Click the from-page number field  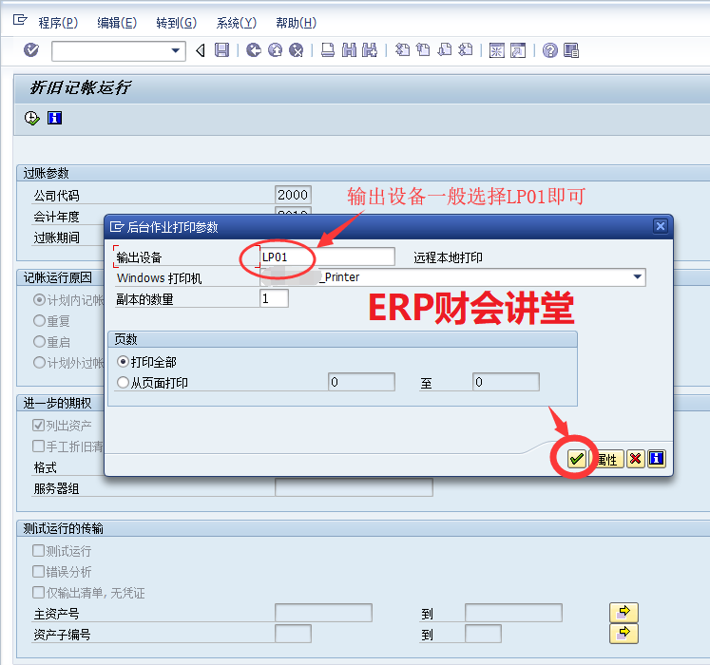[x=361, y=382]
